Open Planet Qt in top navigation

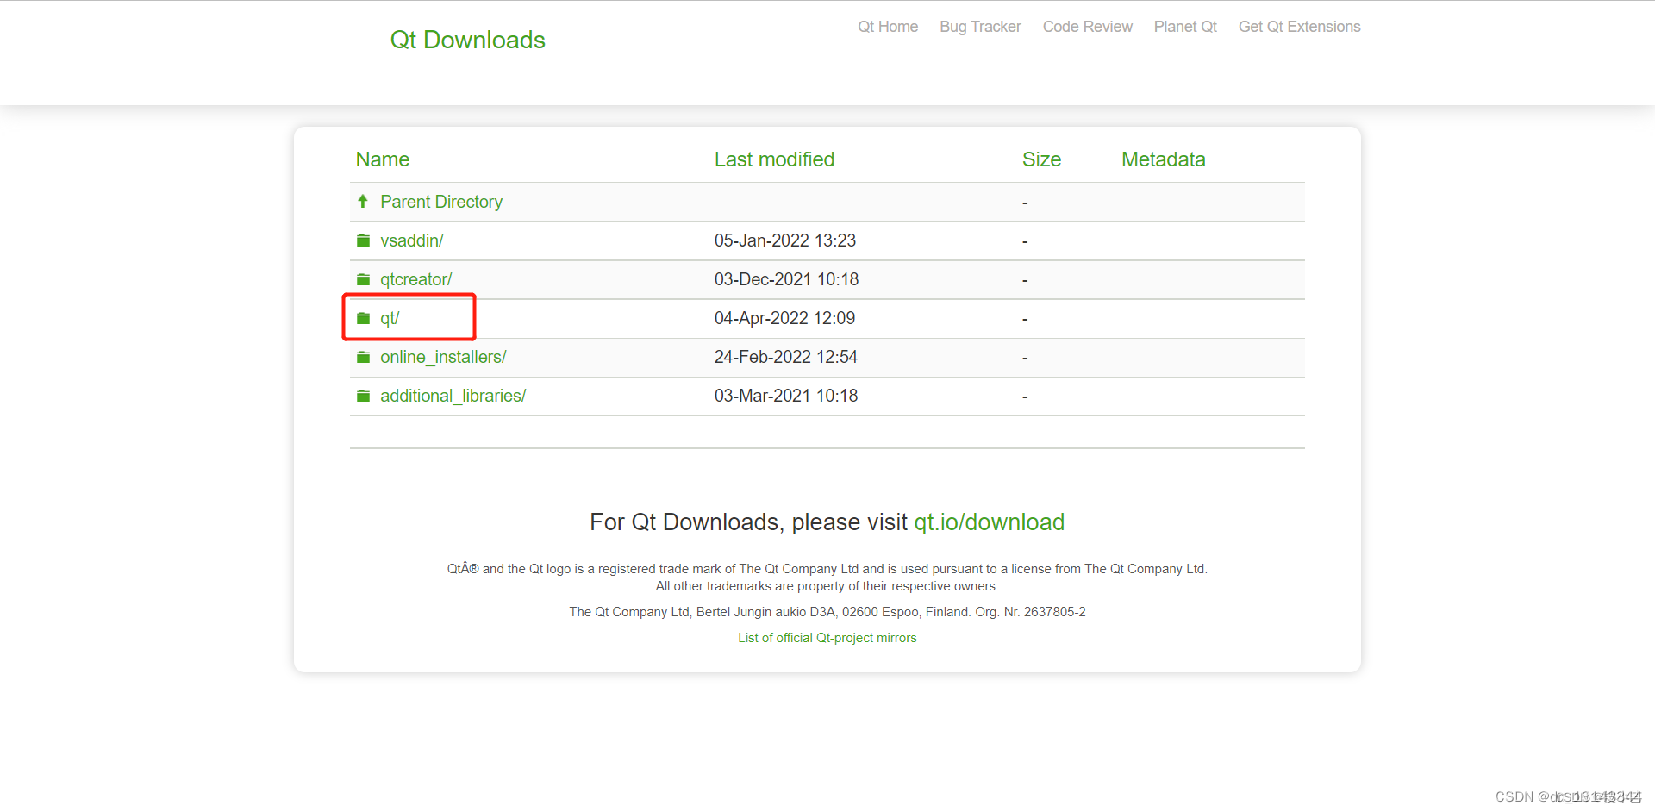tap(1185, 27)
